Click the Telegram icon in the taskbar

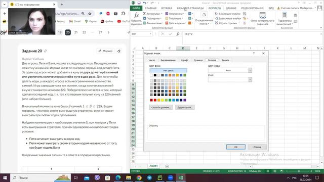(x=149, y=177)
